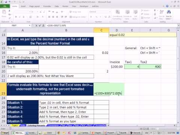
Task: Click the Fill Color bucket icon
Action: [x=37, y=17]
